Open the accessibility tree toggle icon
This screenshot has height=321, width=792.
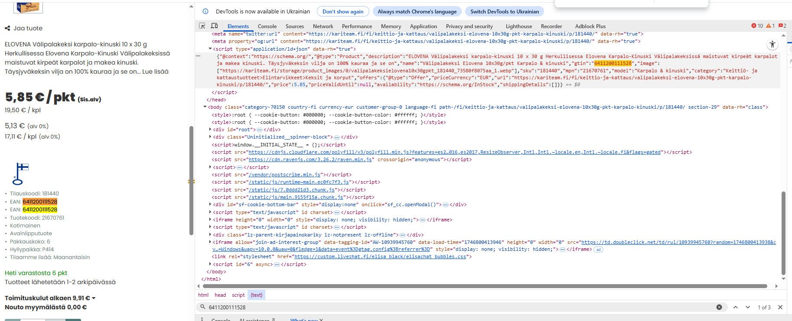[x=772, y=44]
